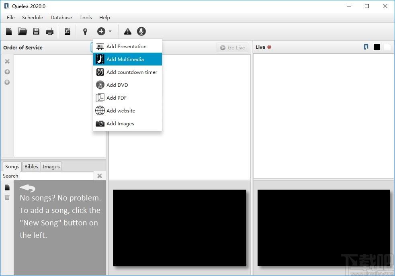Choose Add countdown timer option
This screenshot has height=276, width=395.
point(127,72)
